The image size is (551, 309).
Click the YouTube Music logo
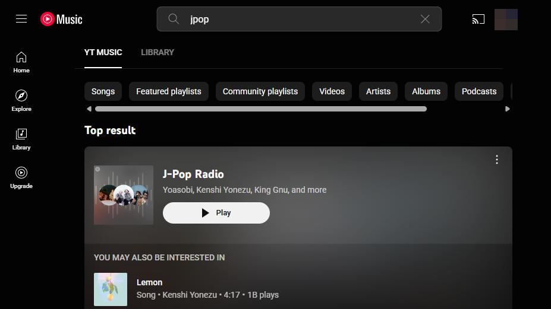[x=62, y=19]
